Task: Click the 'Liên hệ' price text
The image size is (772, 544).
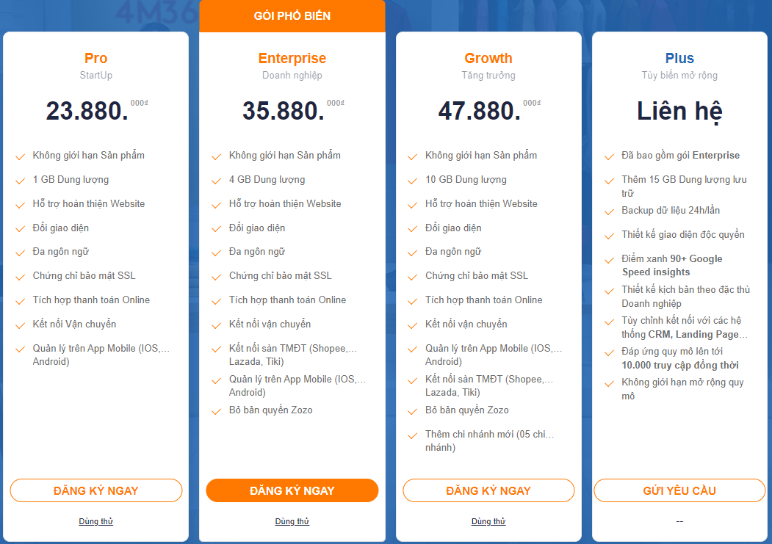Action: pyautogui.click(x=679, y=111)
